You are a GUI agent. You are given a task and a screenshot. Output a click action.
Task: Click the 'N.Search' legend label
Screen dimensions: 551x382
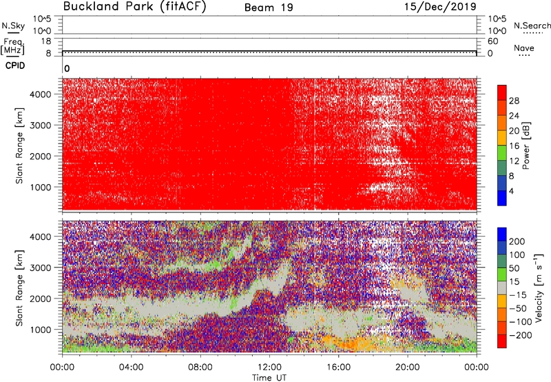[532, 26]
